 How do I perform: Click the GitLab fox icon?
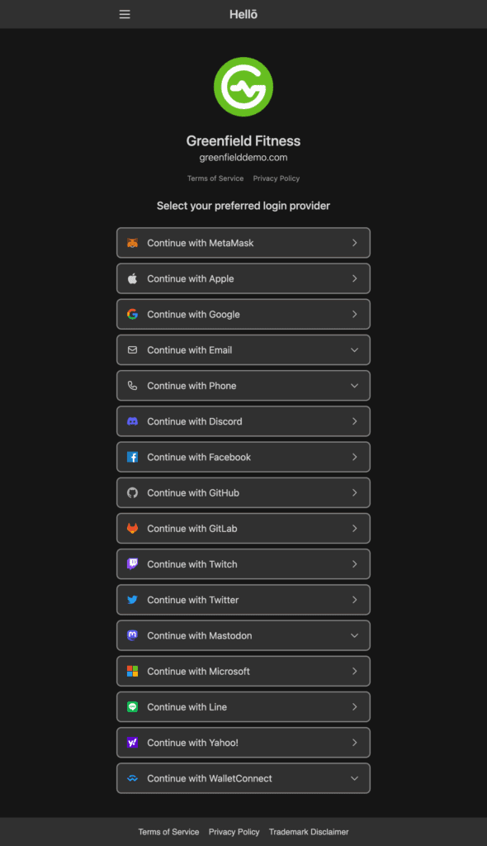(132, 528)
